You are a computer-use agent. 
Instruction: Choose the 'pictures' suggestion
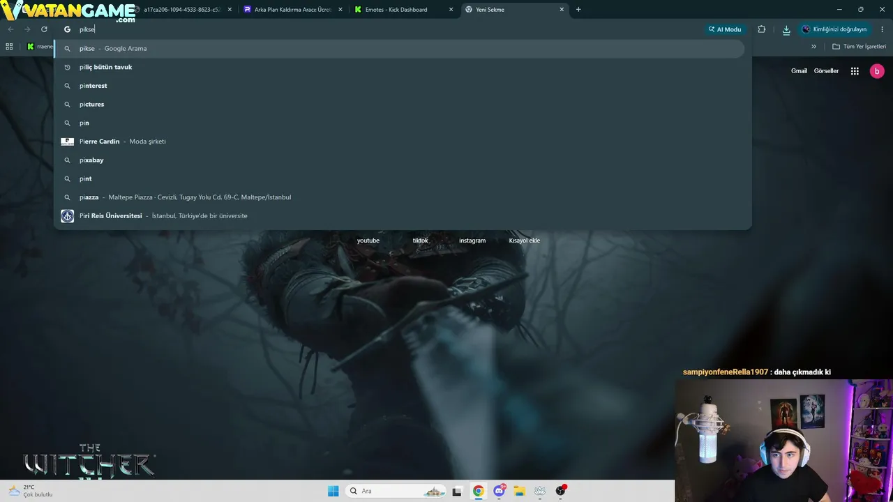click(399, 105)
